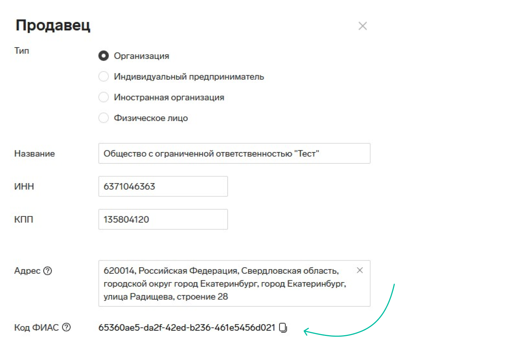Click the КПП input field
Image resolution: width=519 pixels, height=352 pixels.
163,219
